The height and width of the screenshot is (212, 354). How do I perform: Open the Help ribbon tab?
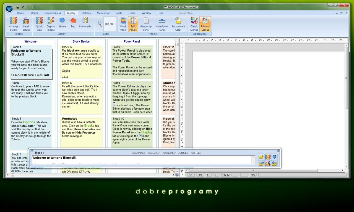pyautogui.click(x=160, y=13)
